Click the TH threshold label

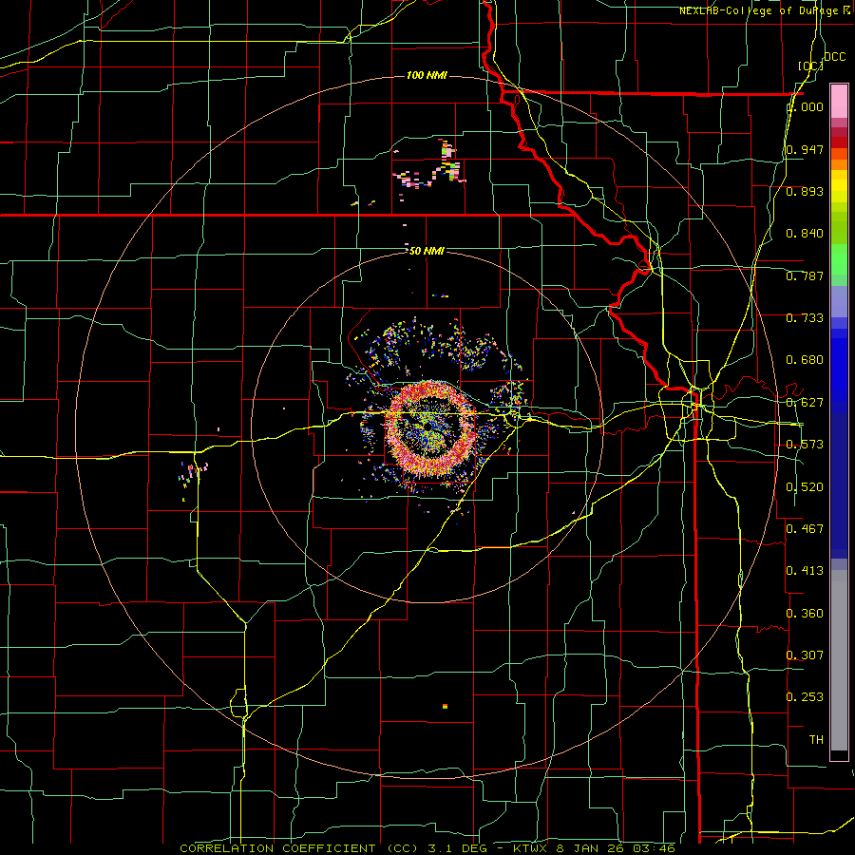pos(816,740)
